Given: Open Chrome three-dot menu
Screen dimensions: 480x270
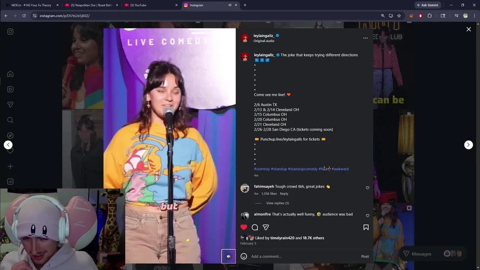Looking at the screenshot, I should [474, 16].
